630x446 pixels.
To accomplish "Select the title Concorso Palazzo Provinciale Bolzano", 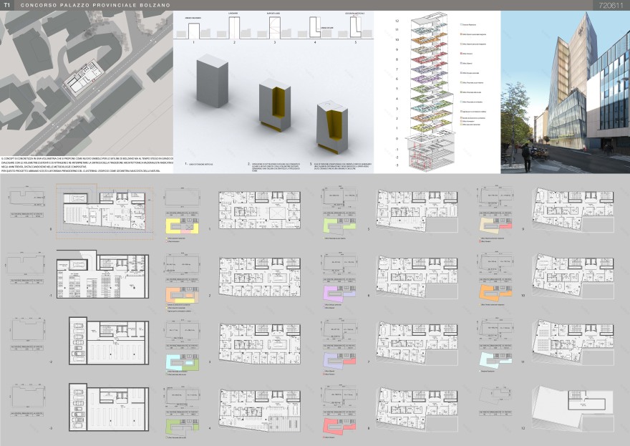I will click(x=95, y=5).
